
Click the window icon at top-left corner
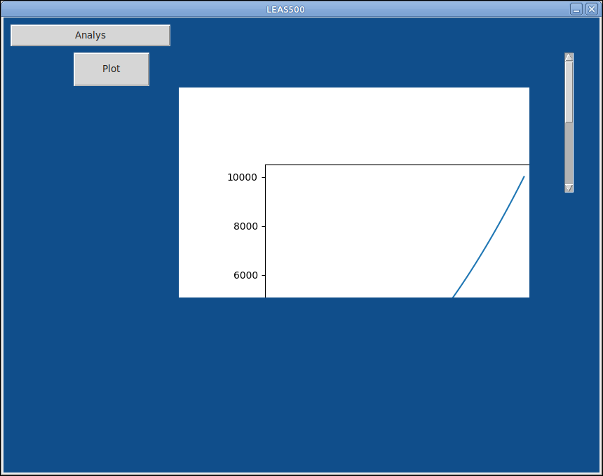tap(7, 9)
